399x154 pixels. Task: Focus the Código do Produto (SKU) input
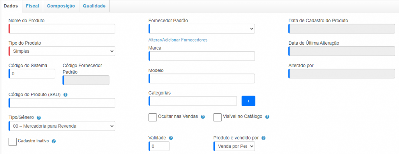[x=62, y=103]
